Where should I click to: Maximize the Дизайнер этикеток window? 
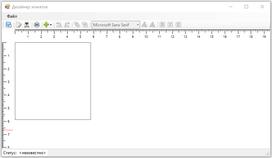246,7
